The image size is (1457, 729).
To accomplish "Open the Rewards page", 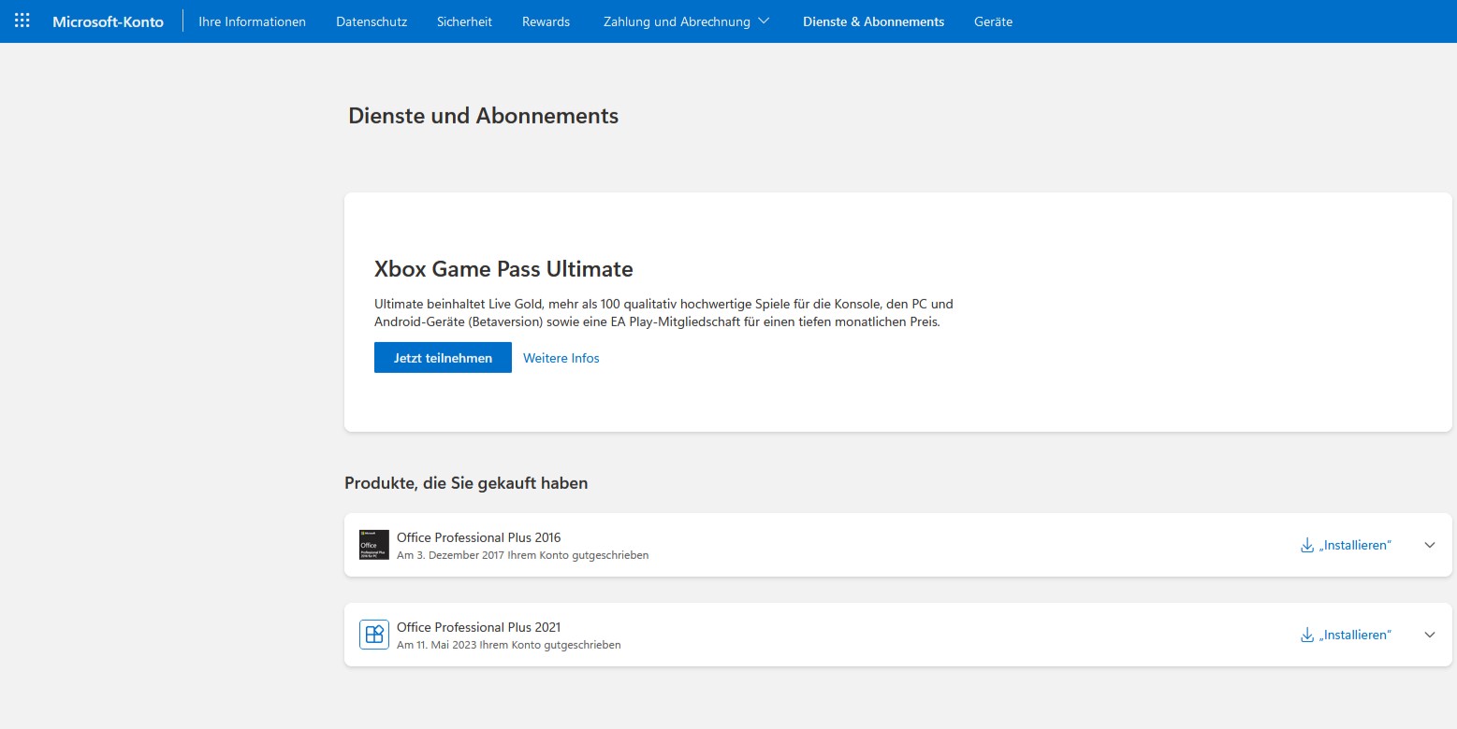I will [x=546, y=21].
